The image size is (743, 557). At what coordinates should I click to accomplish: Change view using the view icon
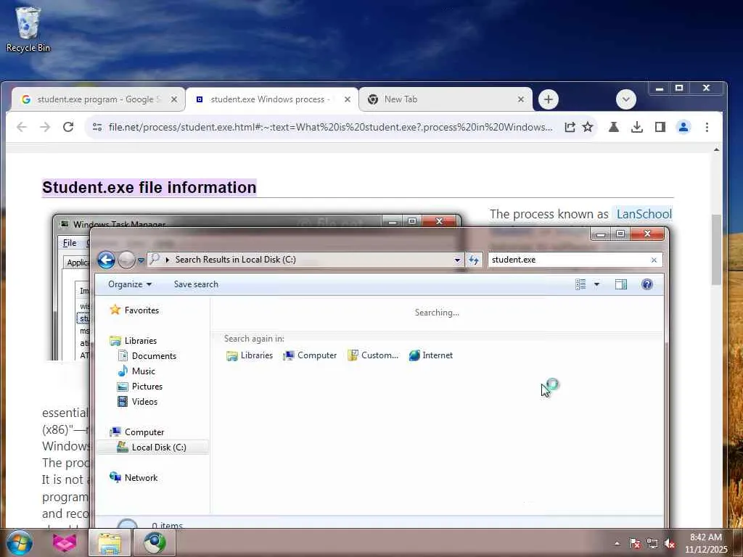click(x=580, y=284)
